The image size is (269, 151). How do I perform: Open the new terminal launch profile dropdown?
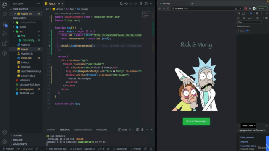pyautogui.click(x=133, y=130)
